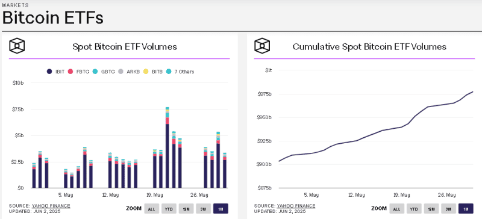Image resolution: width=482 pixels, height=219 pixels.
Task: Set Spot Volumes chart zoom to ALL
Action: 152,209
